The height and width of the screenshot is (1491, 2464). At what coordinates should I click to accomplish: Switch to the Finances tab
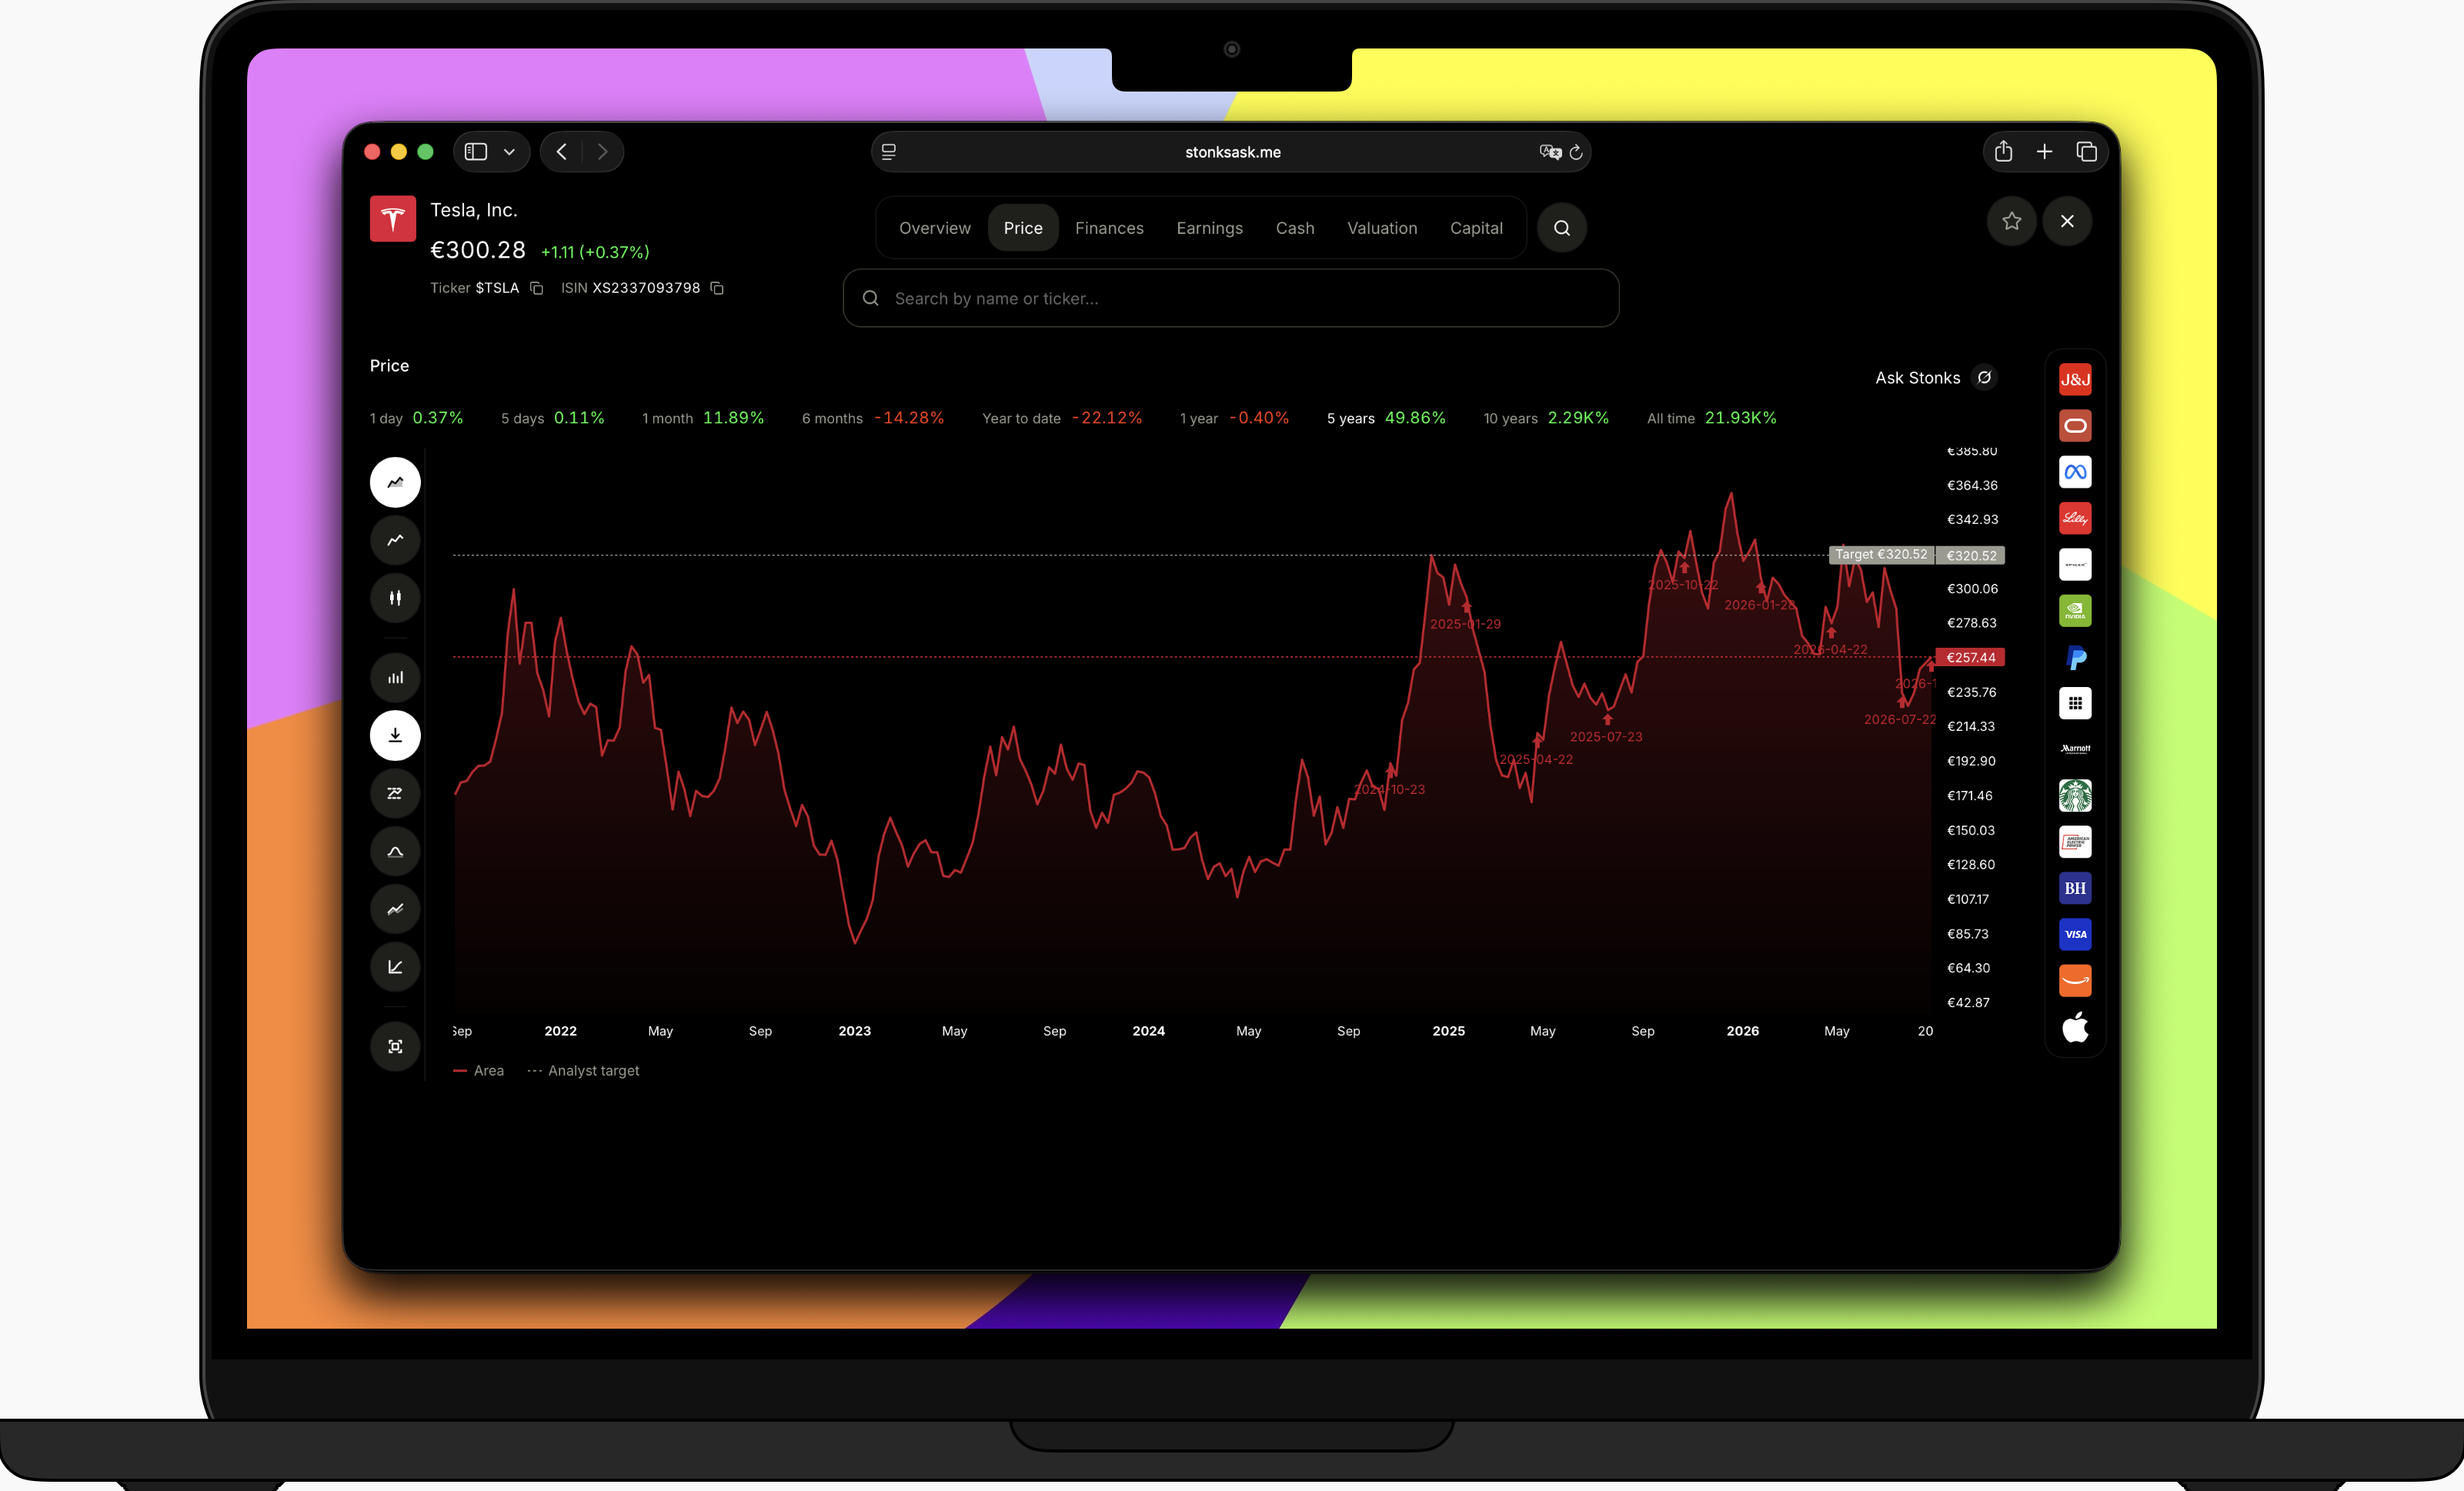[1109, 228]
